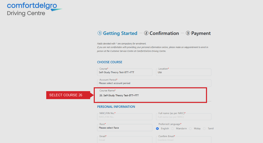Focus the Email input field
This screenshot has width=263, height=143.
click(125, 140)
